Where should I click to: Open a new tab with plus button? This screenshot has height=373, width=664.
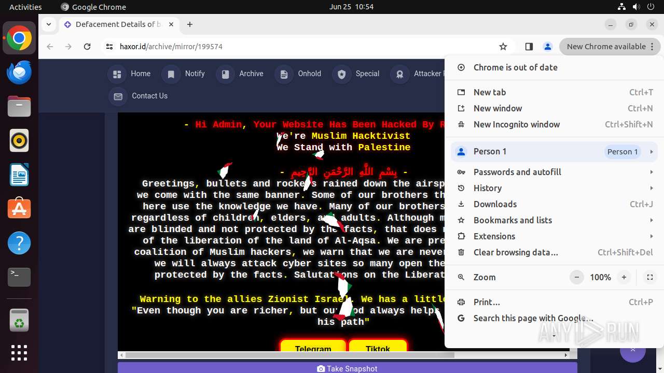tap(190, 24)
